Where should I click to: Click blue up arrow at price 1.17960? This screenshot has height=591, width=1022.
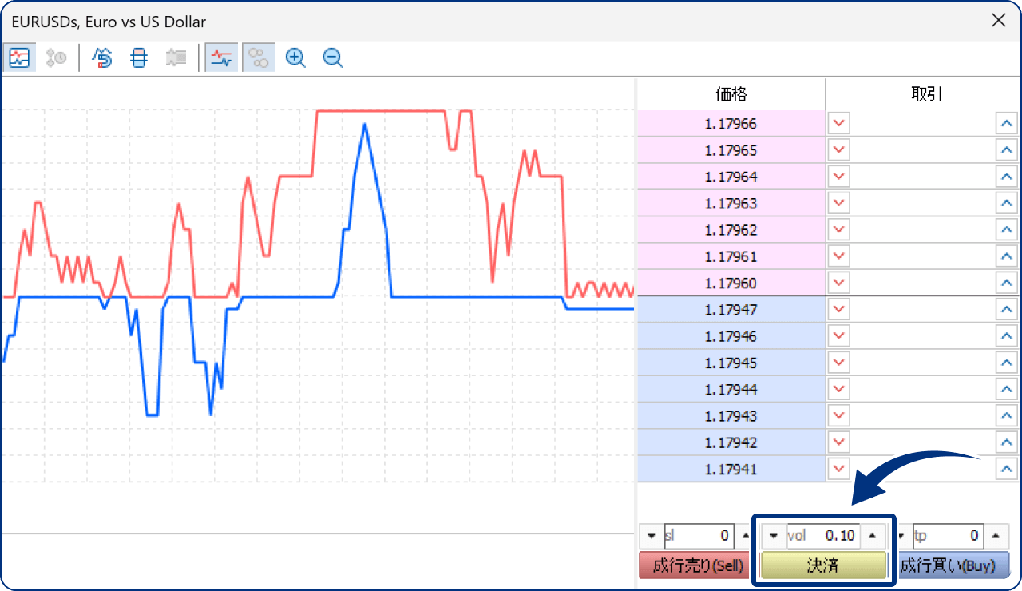[1007, 284]
